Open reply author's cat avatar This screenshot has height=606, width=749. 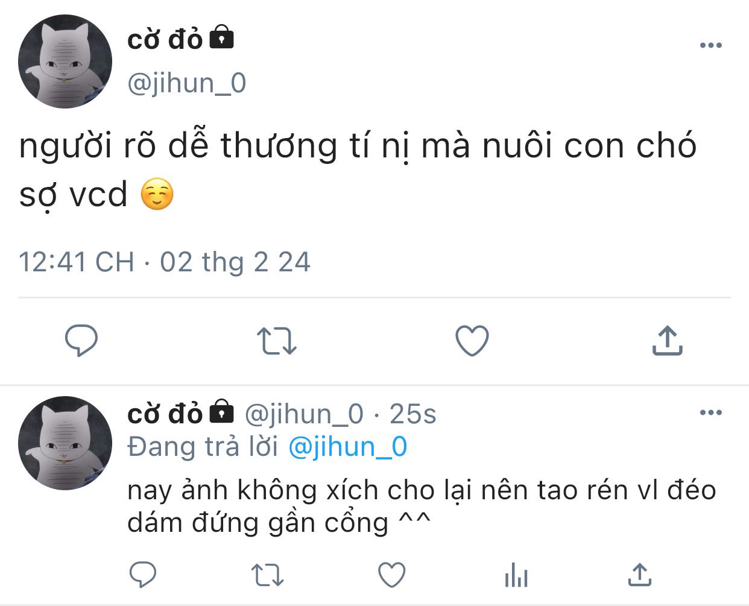click(65, 443)
